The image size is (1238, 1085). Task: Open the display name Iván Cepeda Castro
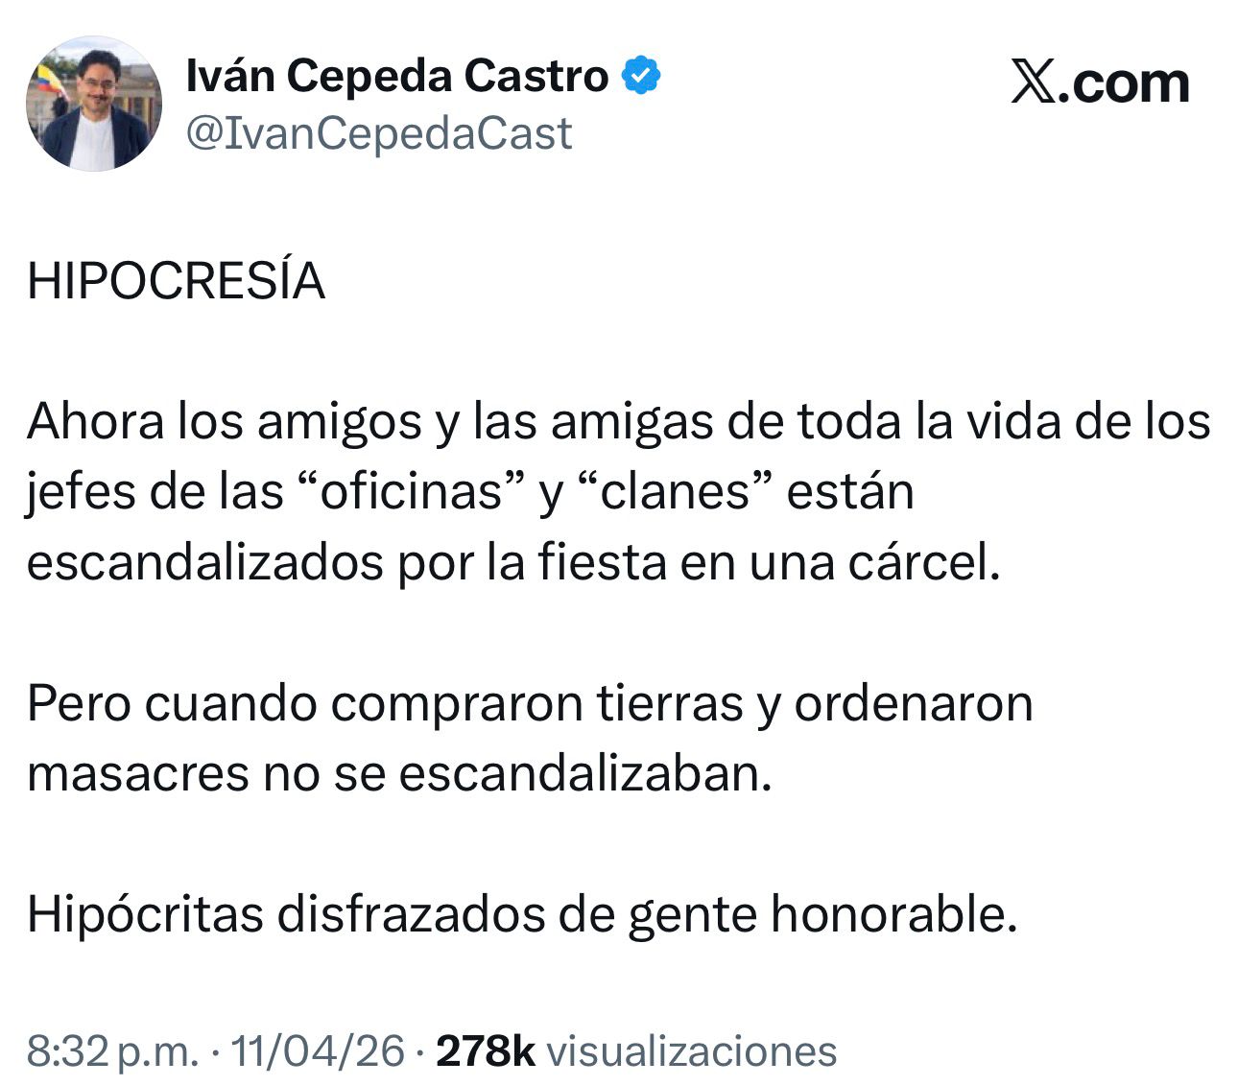pyautogui.click(x=396, y=76)
